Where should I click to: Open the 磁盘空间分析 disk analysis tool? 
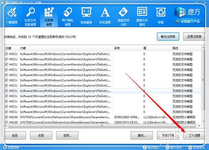coord(123,17)
